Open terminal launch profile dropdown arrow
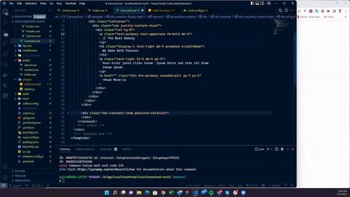This screenshot has width=350, height=197. [x=271, y=149]
